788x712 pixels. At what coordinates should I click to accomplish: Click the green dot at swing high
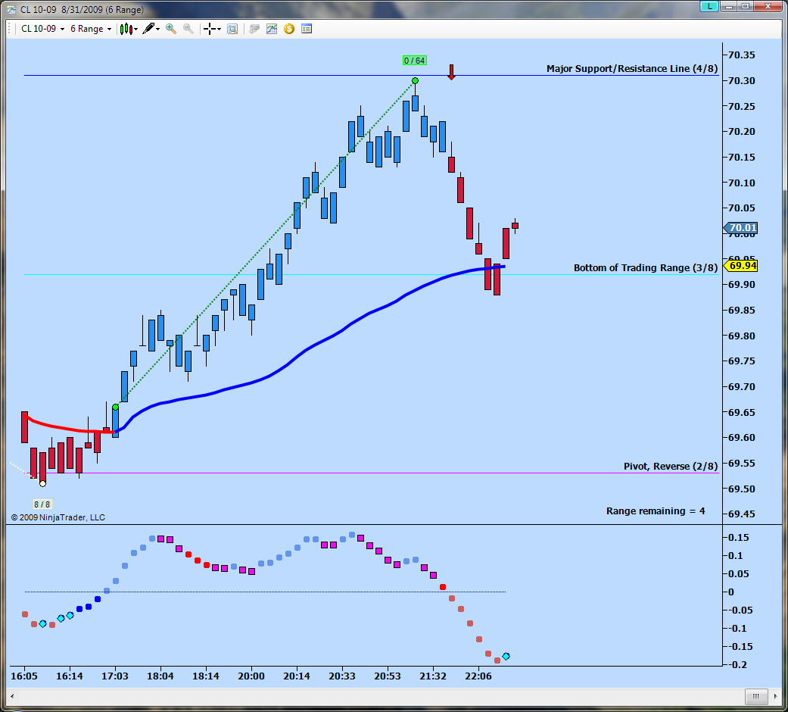pos(415,81)
